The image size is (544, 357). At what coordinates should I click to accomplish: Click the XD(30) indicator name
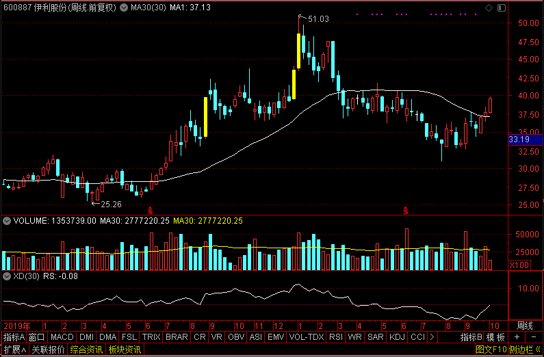(26, 276)
